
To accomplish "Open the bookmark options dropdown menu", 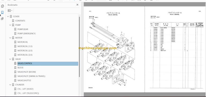I will pos(10,10).
